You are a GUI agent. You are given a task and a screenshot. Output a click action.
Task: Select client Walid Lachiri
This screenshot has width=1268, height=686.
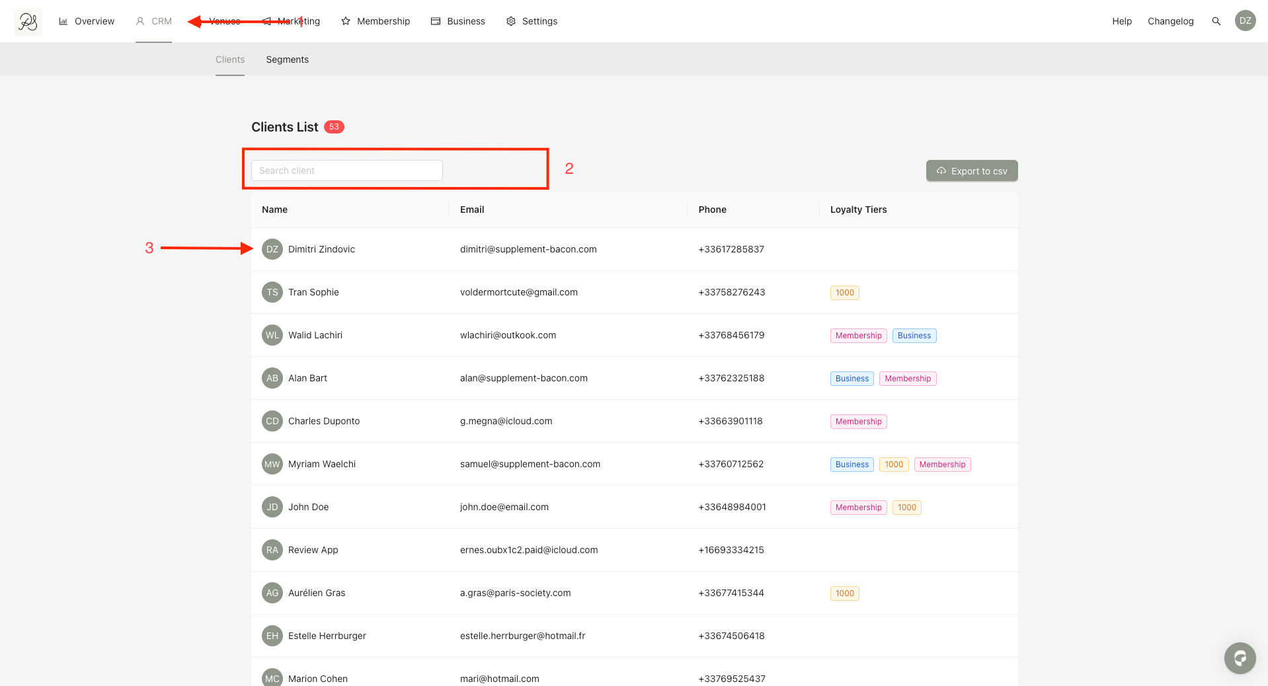tap(315, 335)
